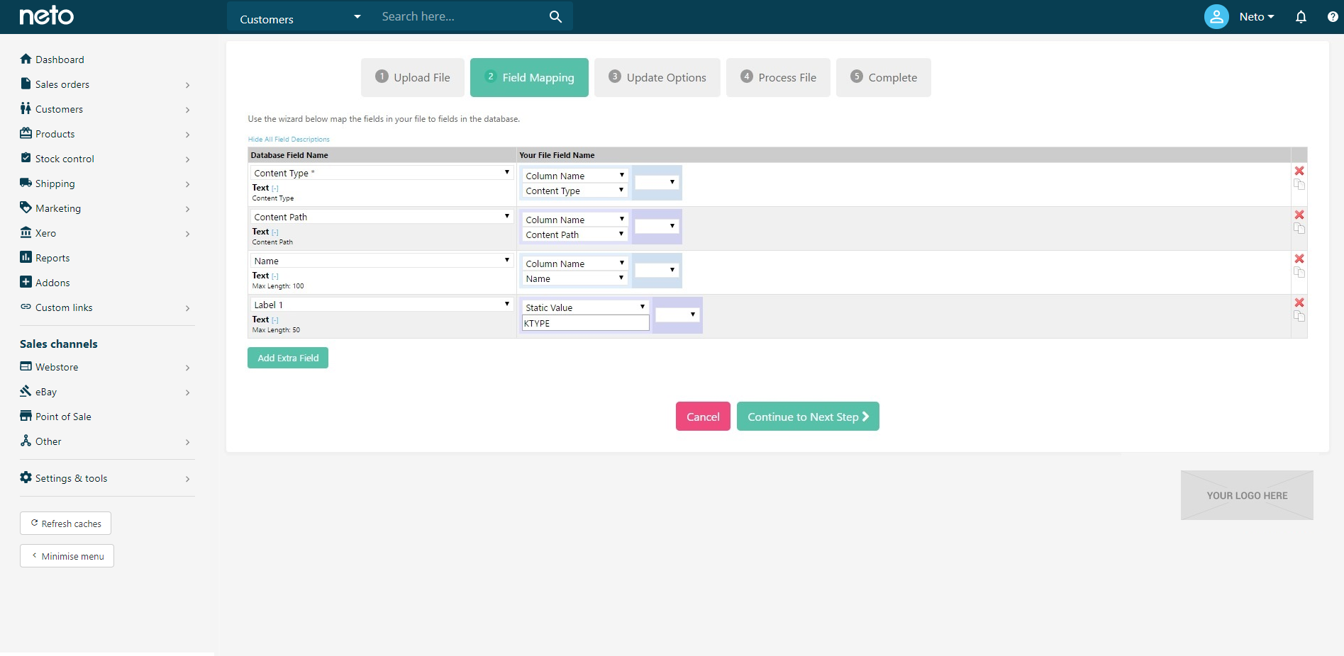The image size is (1344, 656).
Task: Click the Shipping truck icon
Action: (26, 183)
